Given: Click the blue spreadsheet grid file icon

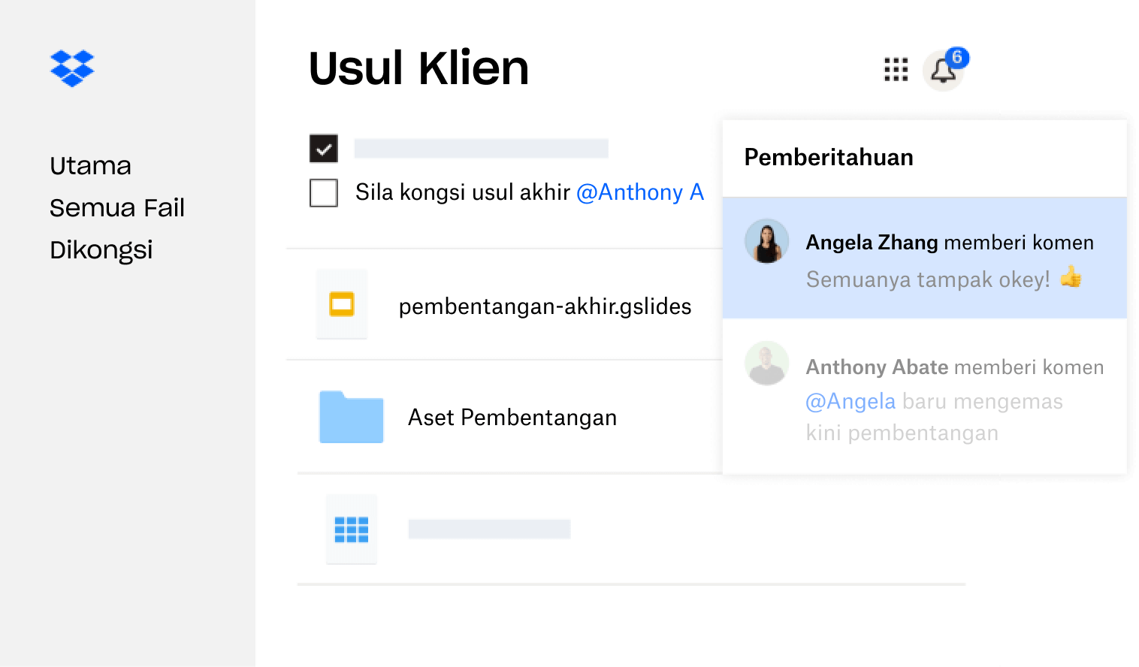Looking at the screenshot, I should 351,530.
